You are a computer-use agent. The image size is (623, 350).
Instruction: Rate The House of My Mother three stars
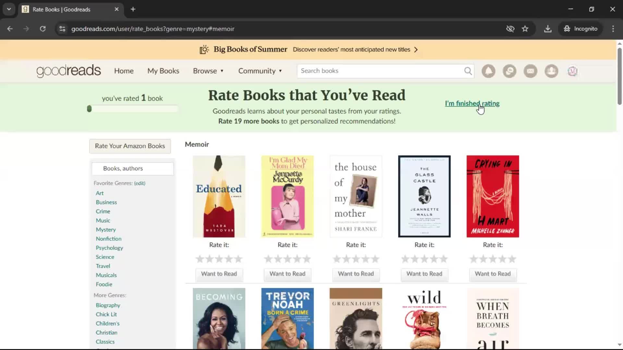[x=356, y=259]
